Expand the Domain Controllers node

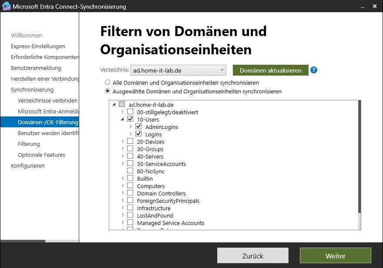click(x=123, y=193)
